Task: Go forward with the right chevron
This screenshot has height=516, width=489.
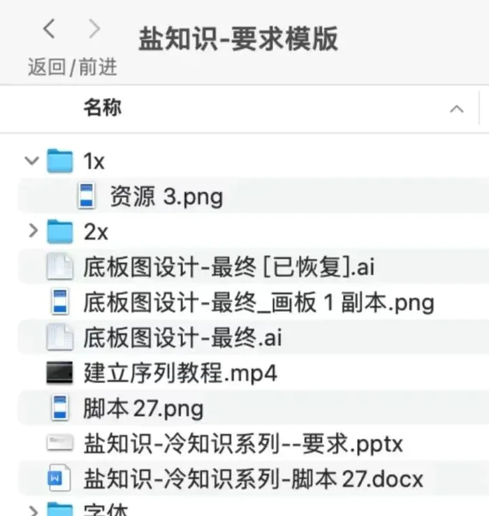Action: tap(94, 29)
